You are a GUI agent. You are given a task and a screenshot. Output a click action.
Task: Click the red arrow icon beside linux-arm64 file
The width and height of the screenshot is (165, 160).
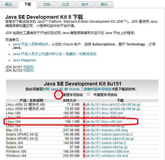point(84,109)
